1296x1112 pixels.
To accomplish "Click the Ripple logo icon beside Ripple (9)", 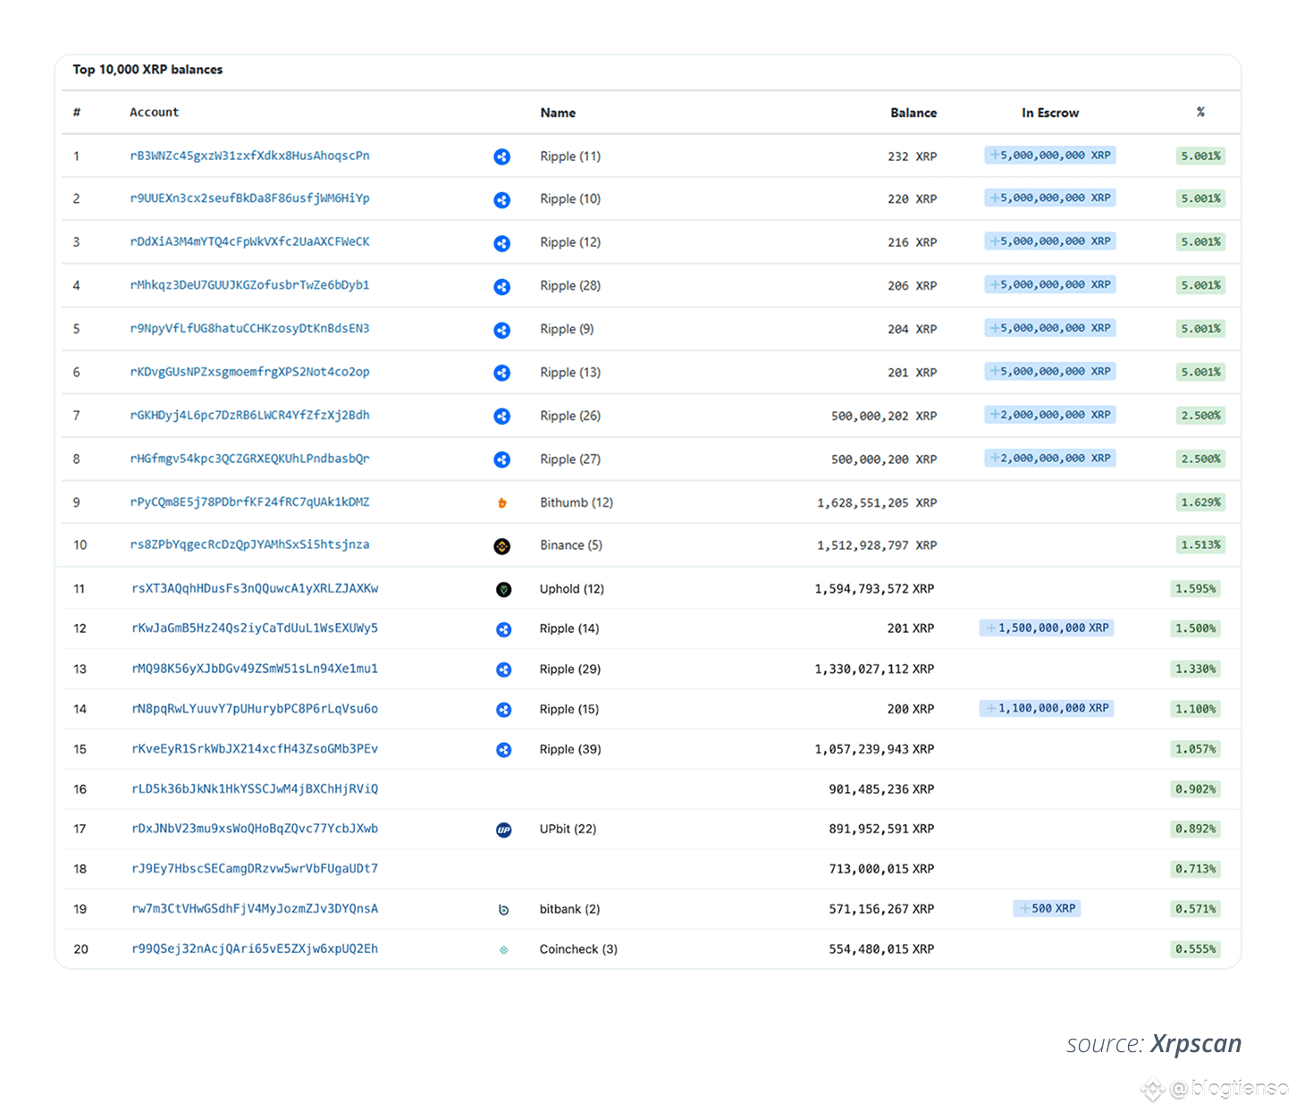I will click(502, 330).
